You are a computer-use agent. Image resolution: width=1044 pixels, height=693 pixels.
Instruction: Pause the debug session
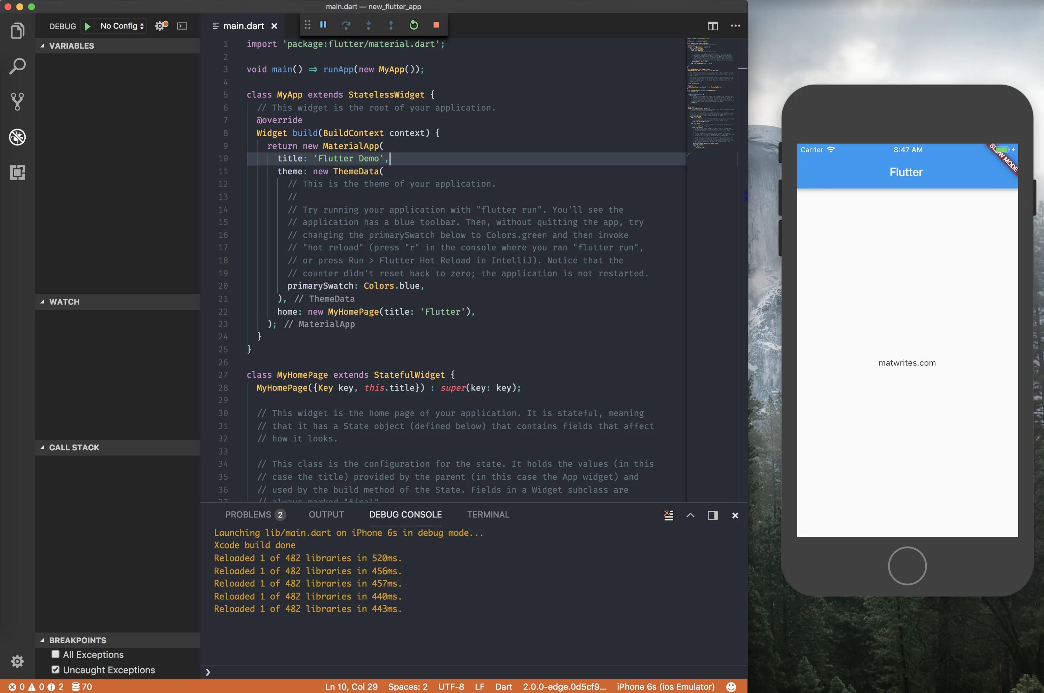pyautogui.click(x=323, y=25)
